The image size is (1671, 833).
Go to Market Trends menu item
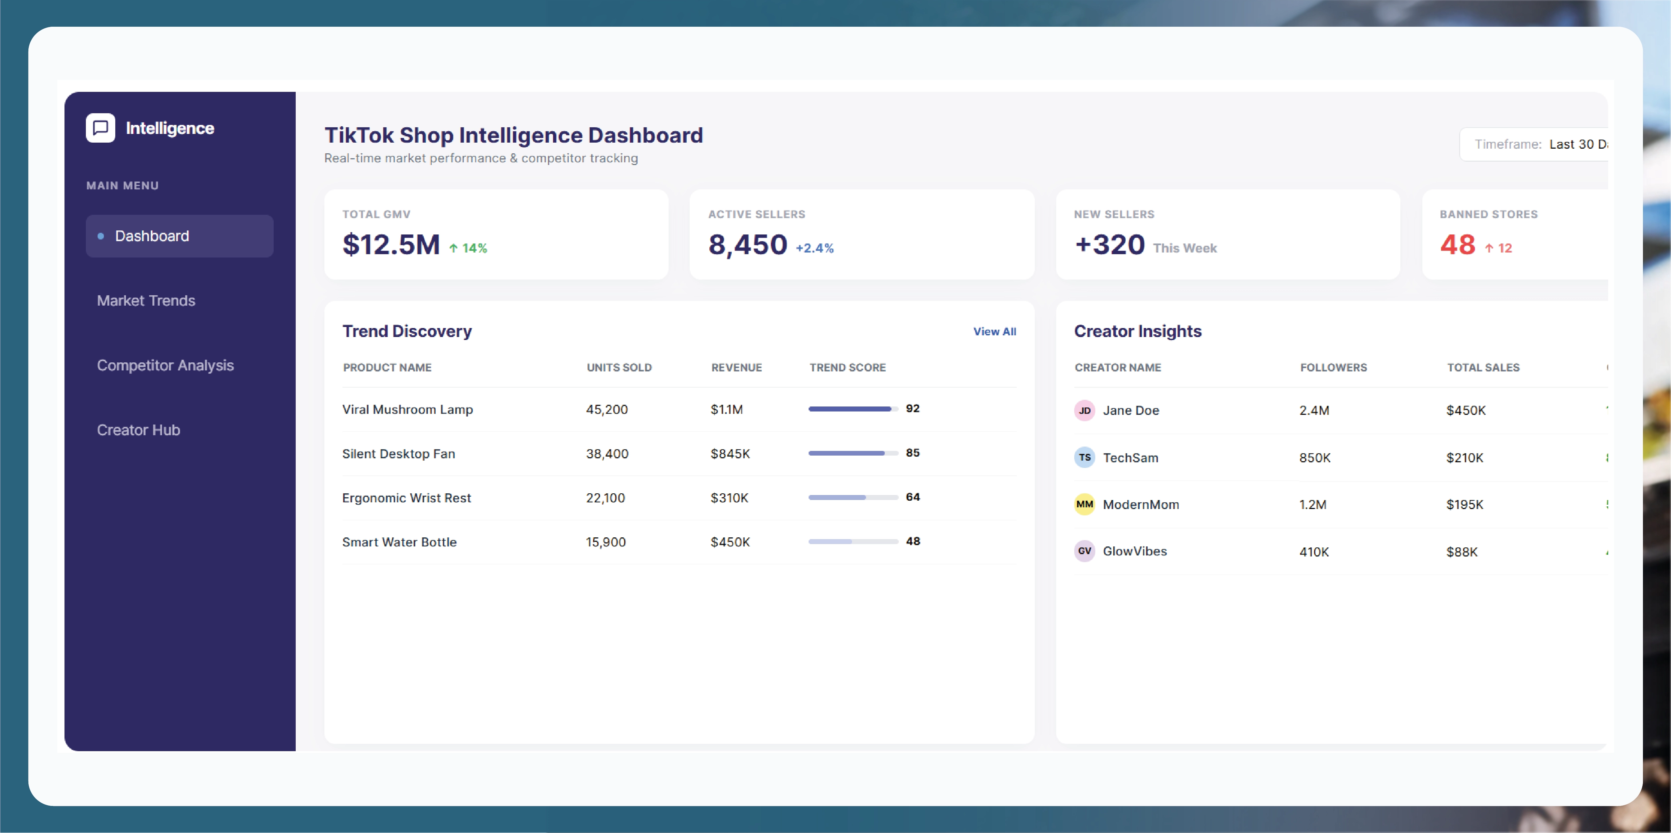[x=146, y=301]
